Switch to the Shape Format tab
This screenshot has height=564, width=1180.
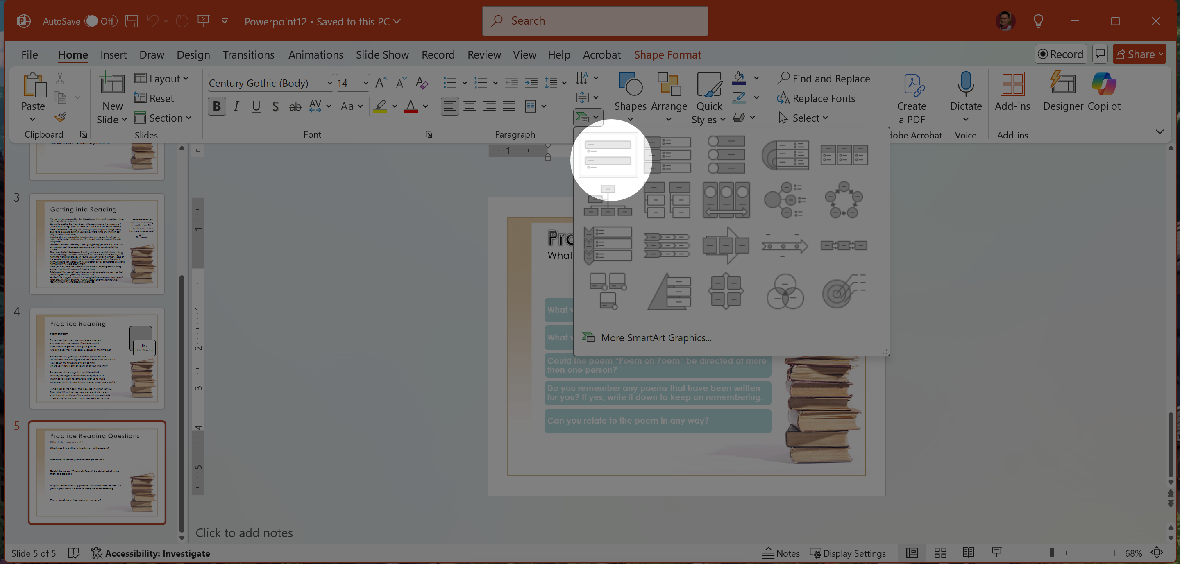pyautogui.click(x=667, y=54)
